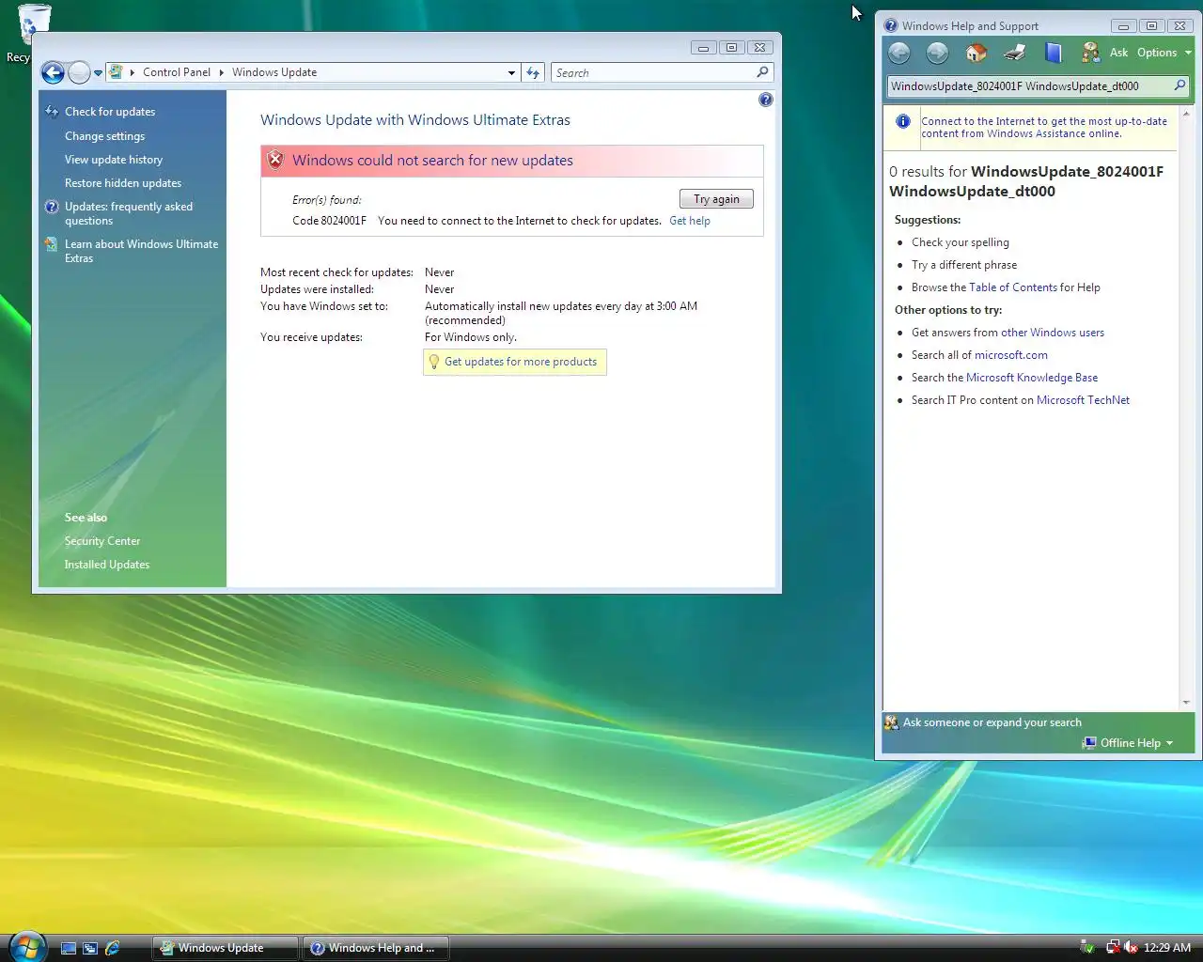Open the Start menu orb

26,947
